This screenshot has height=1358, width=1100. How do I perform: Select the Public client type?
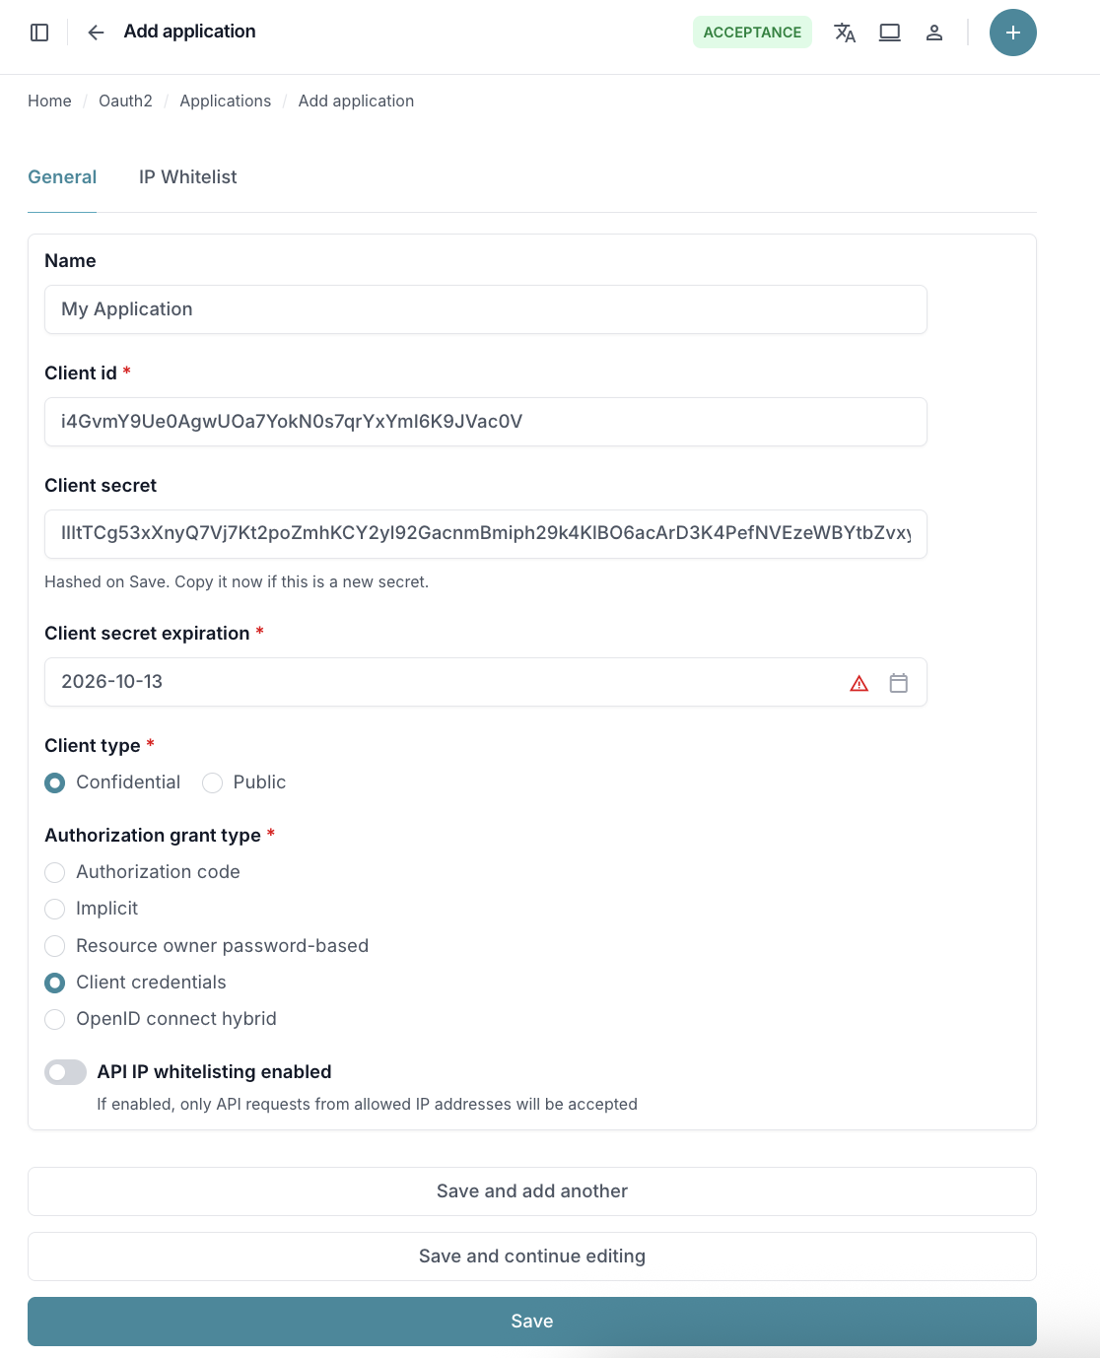point(212,782)
